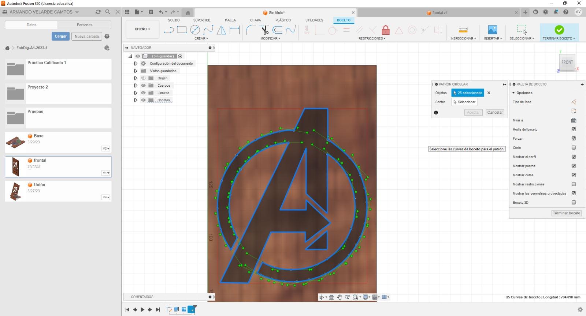Open the Insert image tool
The width and height of the screenshot is (586, 316).
click(493, 30)
